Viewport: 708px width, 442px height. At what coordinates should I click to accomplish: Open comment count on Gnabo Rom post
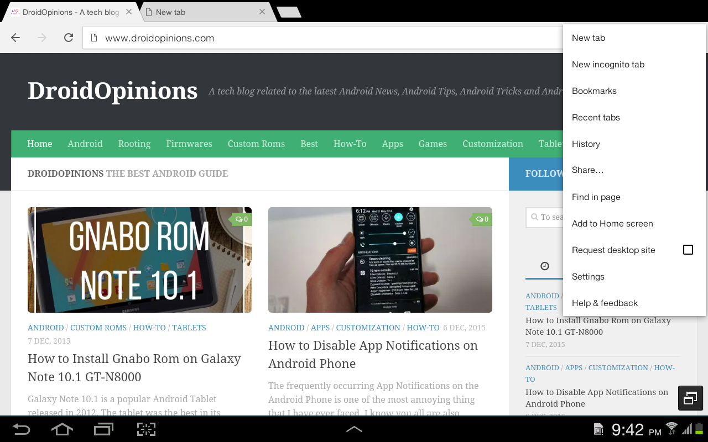click(x=242, y=219)
